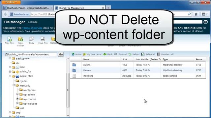Click the Copy toolbar icon
211x118 pixels.
coord(32,39)
